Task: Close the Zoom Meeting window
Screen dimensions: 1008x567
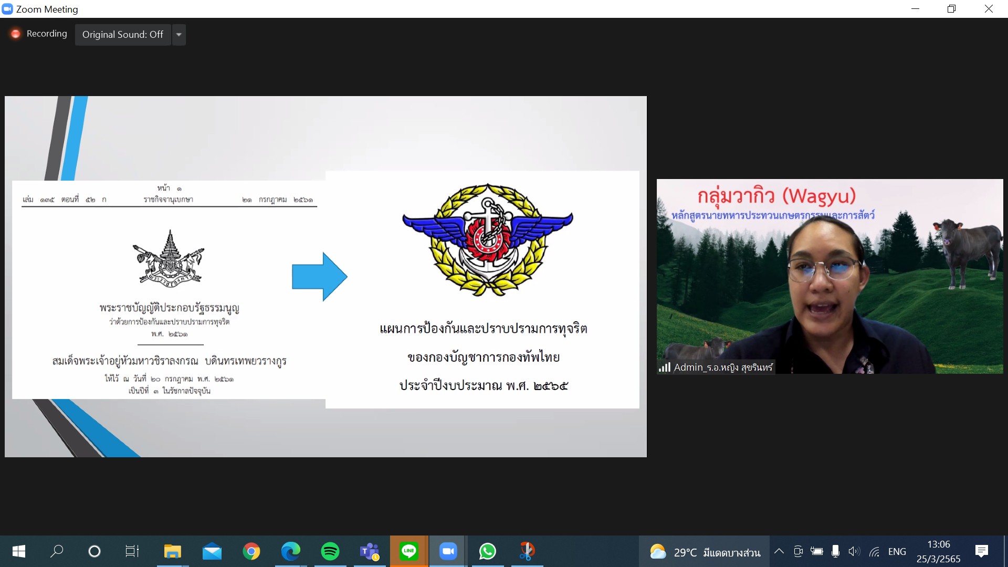Action: (989, 9)
